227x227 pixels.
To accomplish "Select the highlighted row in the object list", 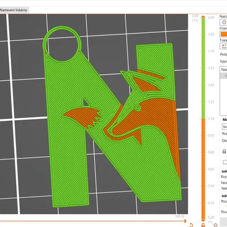I will [224, 76].
